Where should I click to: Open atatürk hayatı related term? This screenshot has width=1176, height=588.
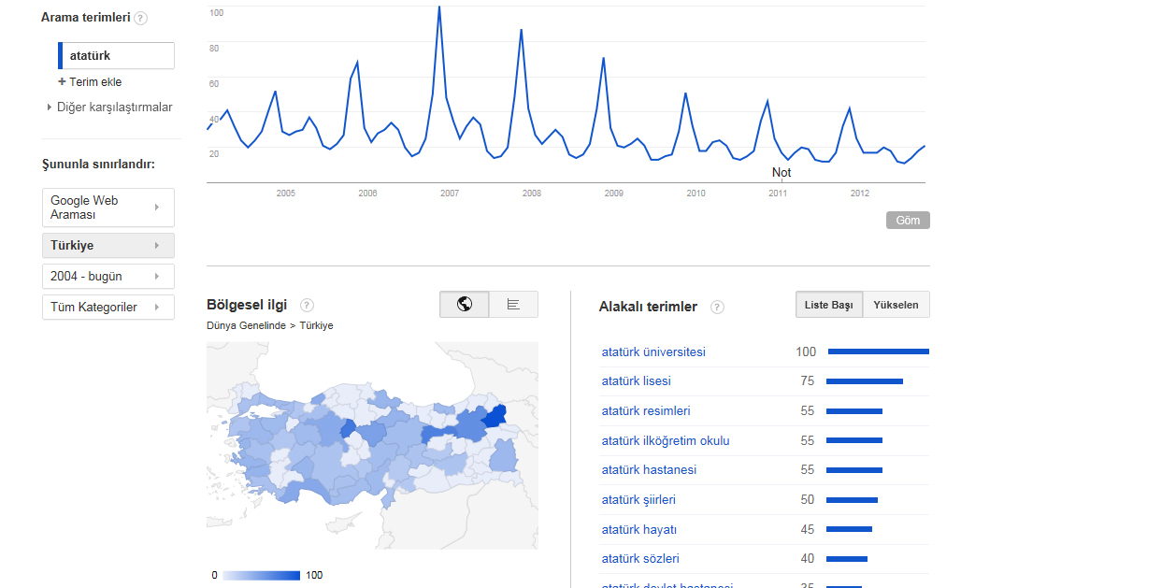[639, 530]
